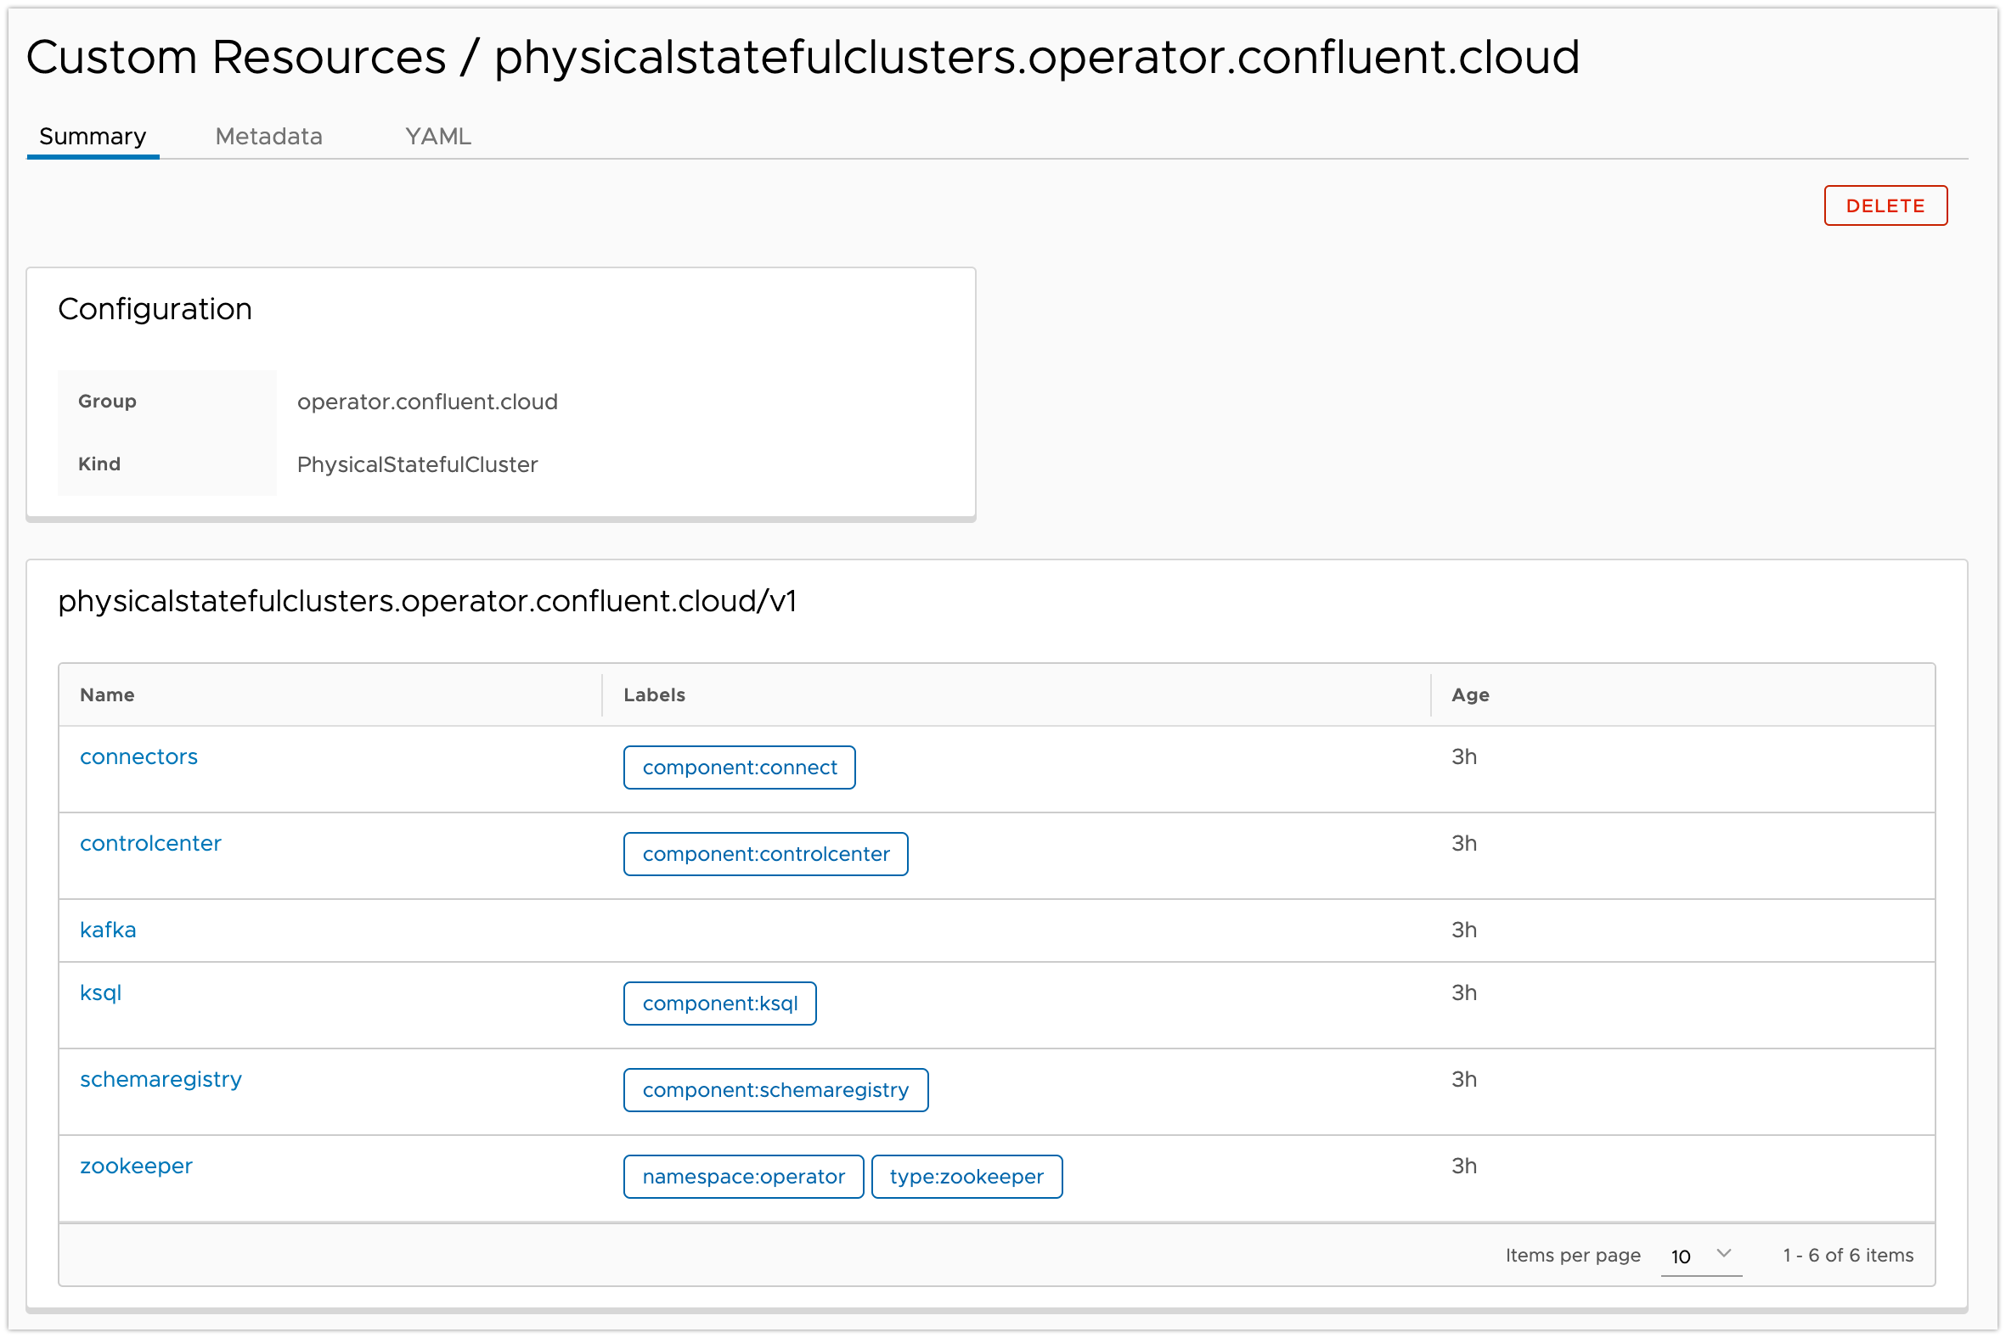Select the Summary tab
Image resolution: width=2006 pixels, height=1338 pixels.
click(x=93, y=137)
